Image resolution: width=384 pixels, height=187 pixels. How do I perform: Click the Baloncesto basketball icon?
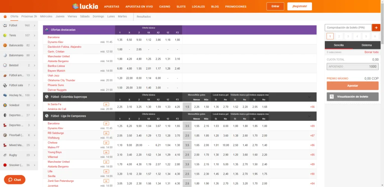[5, 45]
